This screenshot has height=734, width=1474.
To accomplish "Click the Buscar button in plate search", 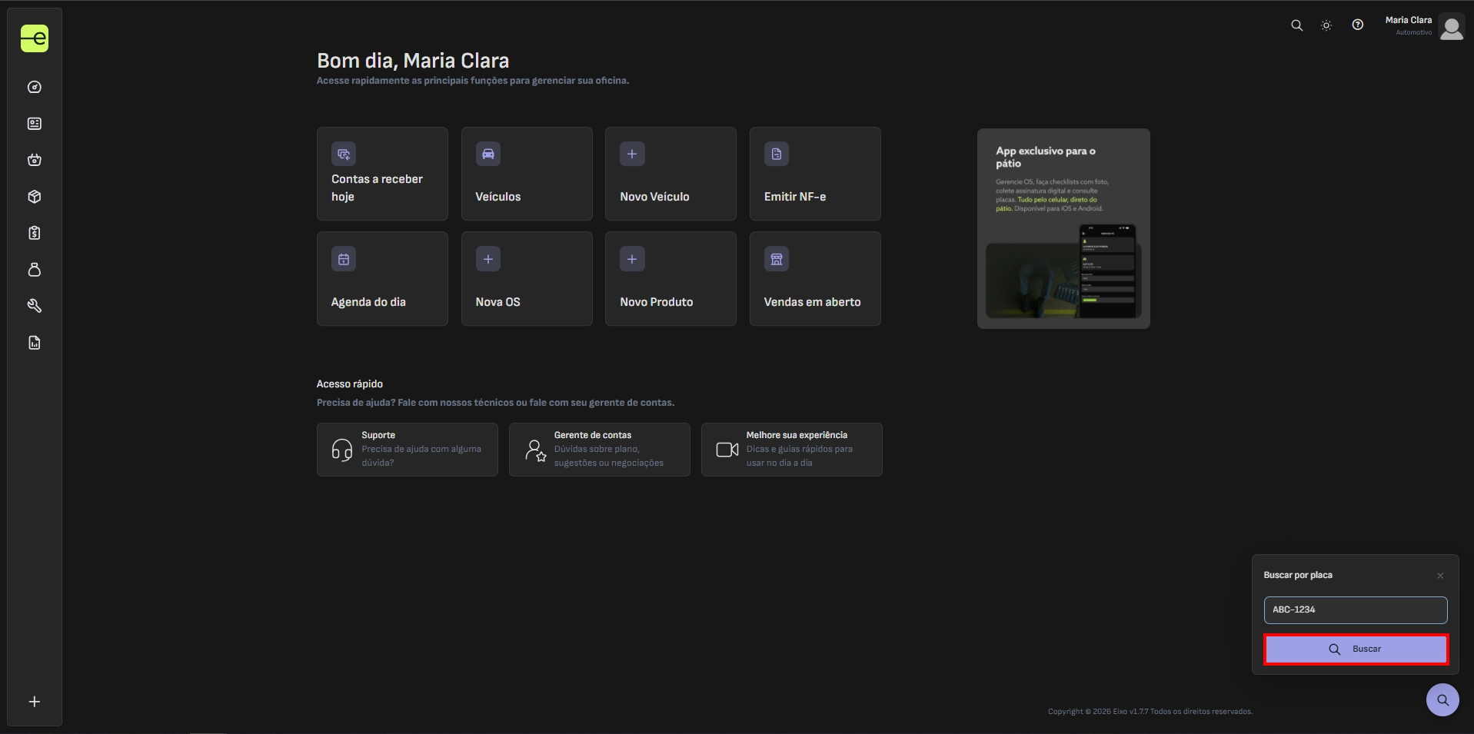I will pyautogui.click(x=1356, y=649).
